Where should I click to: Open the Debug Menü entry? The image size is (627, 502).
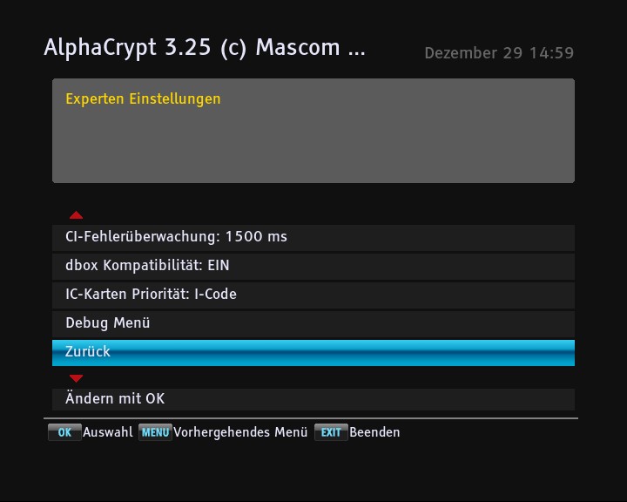313,322
